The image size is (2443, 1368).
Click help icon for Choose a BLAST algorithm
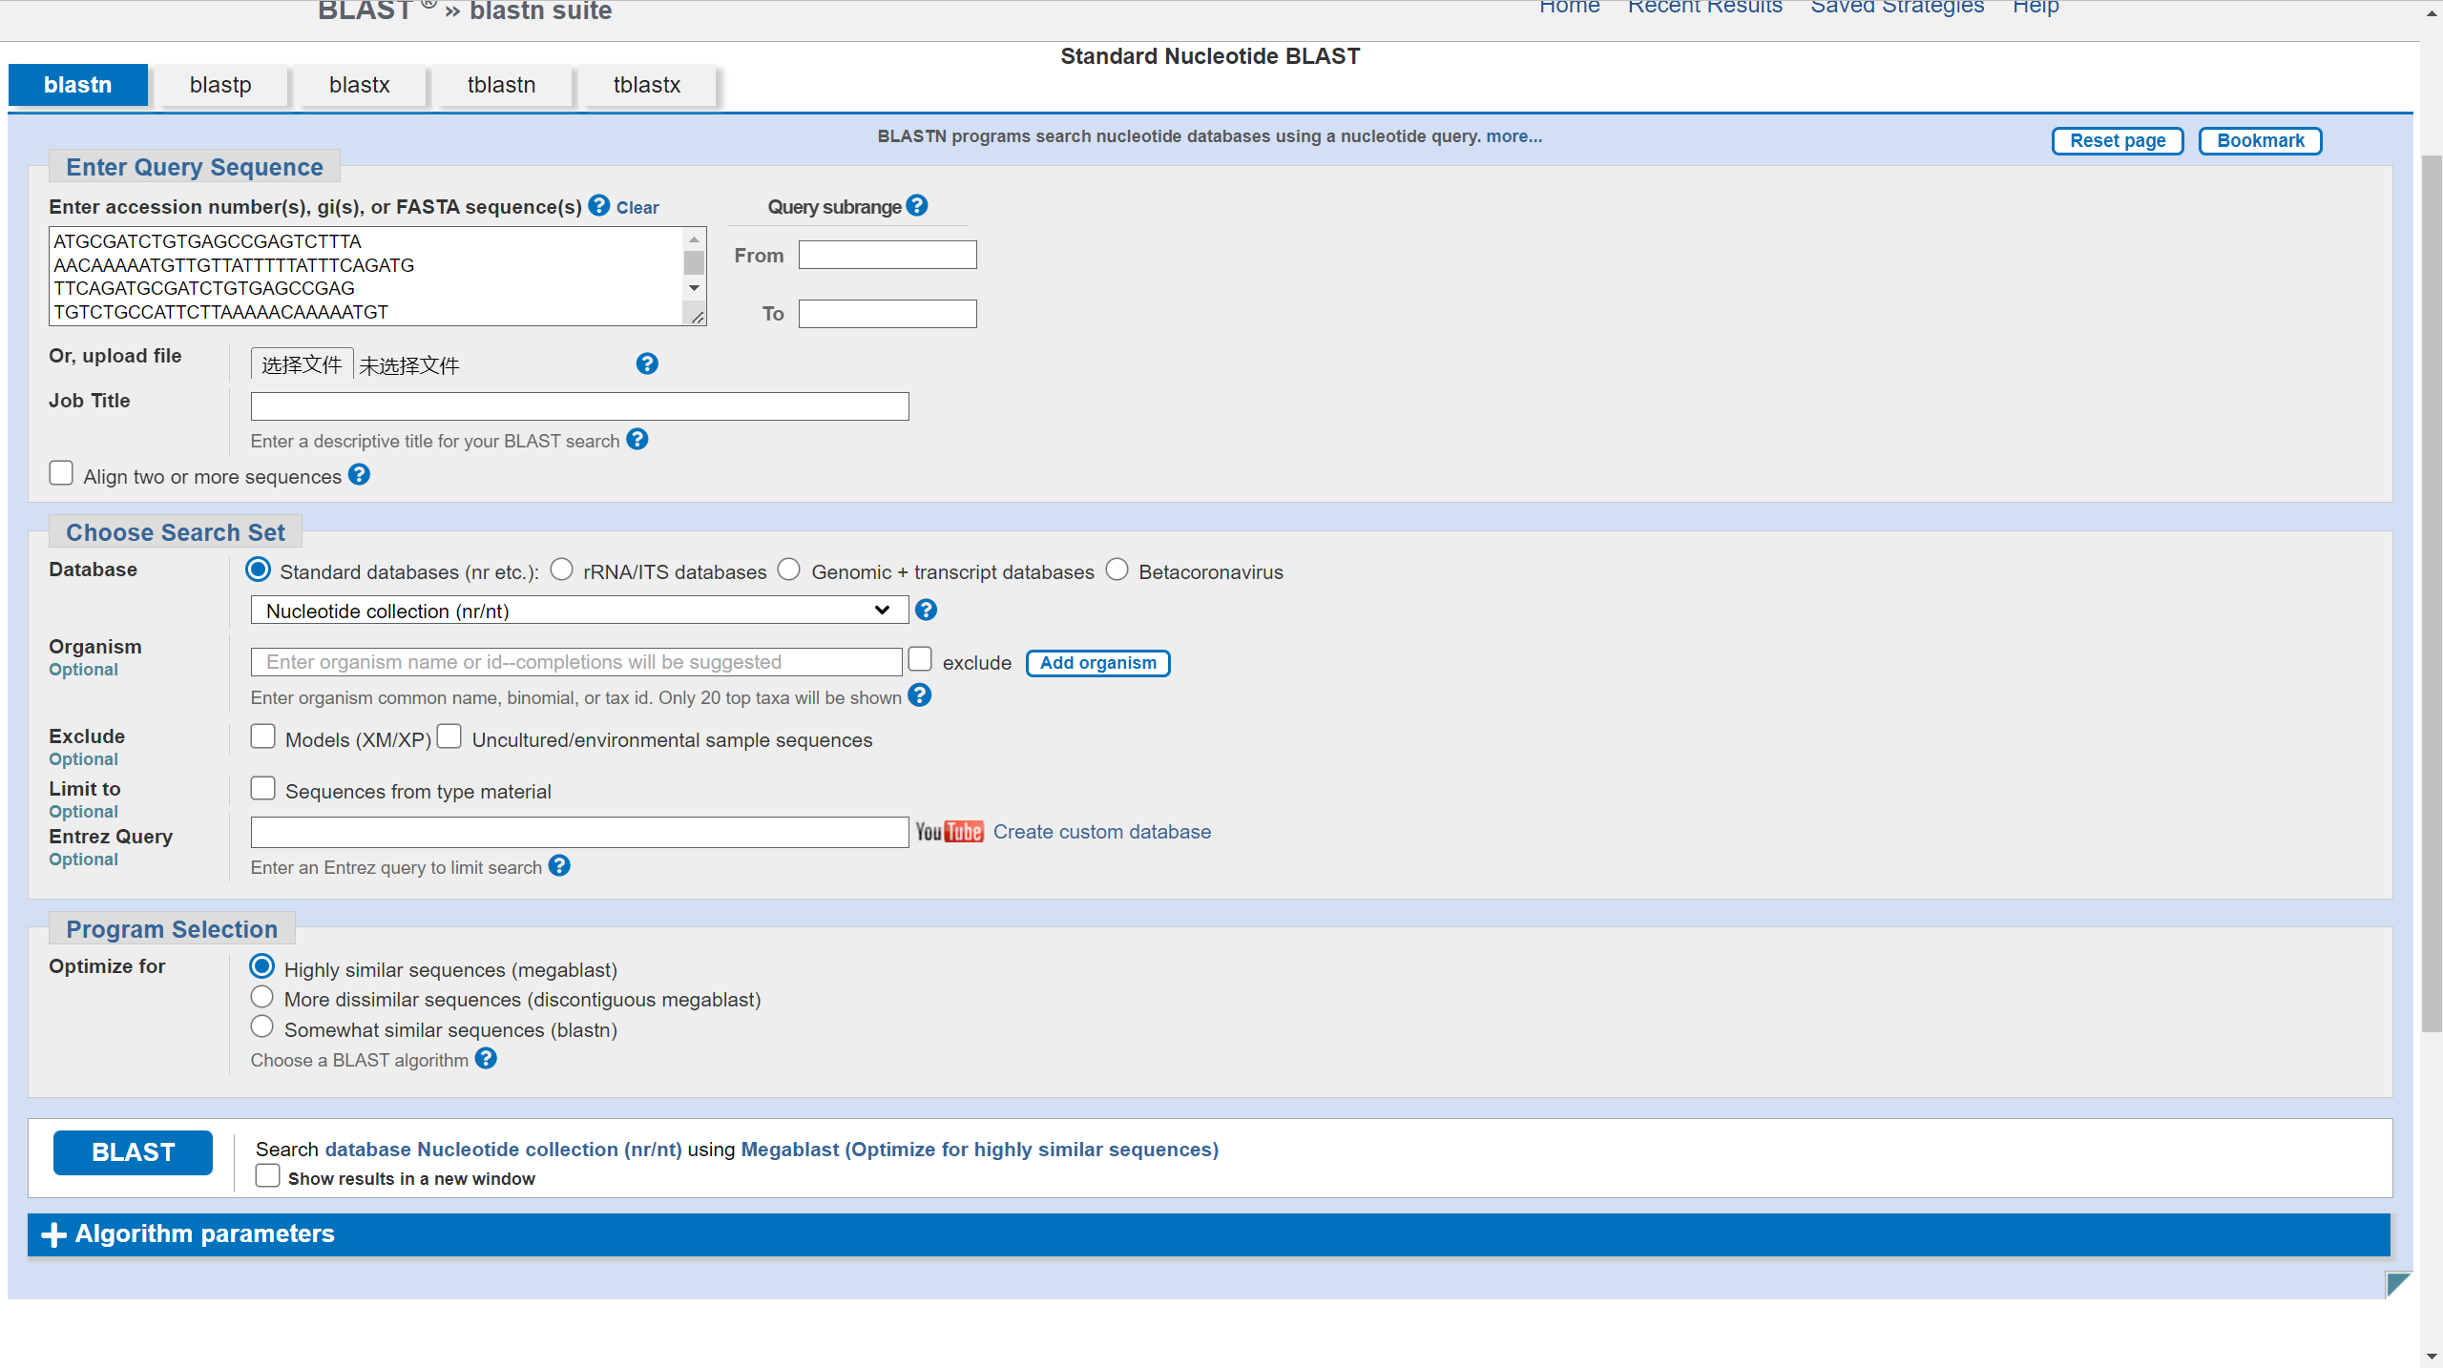tap(486, 1058)
